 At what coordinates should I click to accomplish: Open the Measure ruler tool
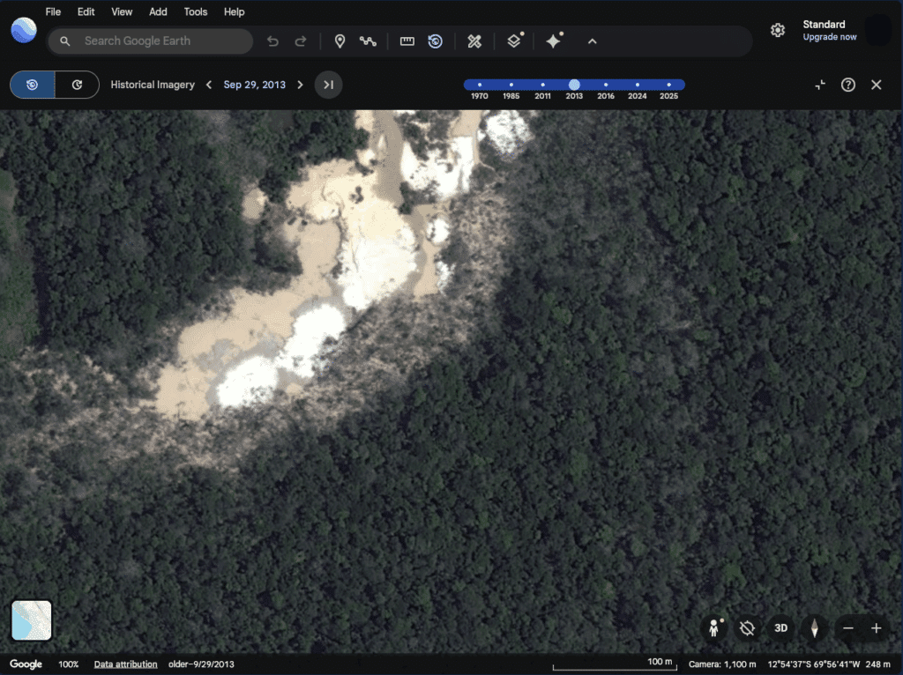407,41
